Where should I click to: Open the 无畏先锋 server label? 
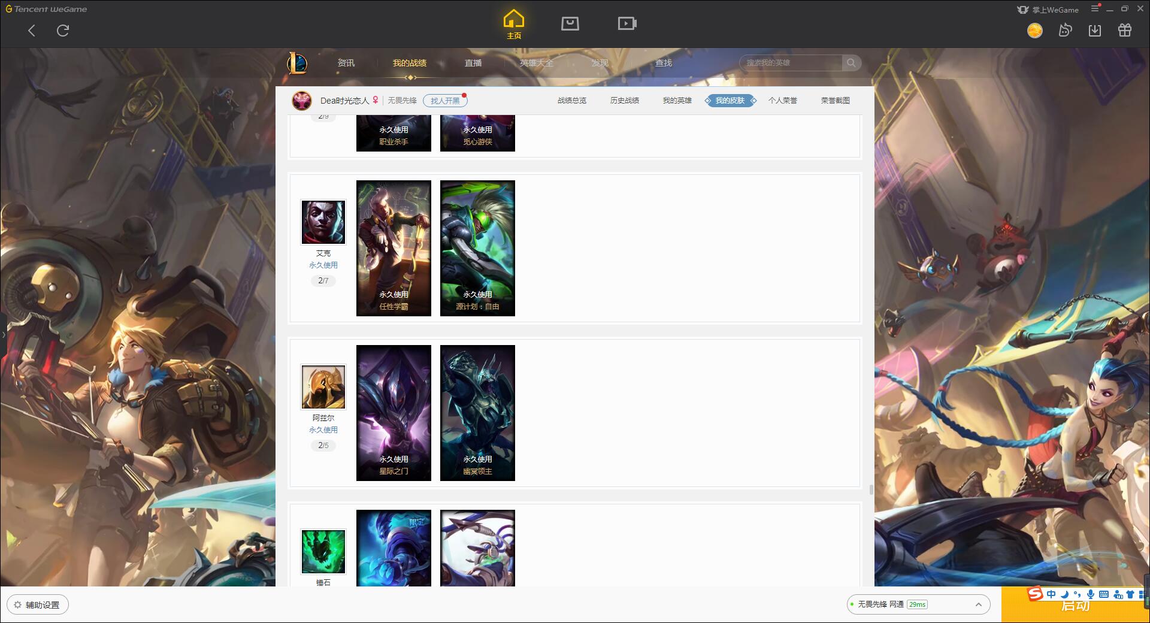pos(402,101)
